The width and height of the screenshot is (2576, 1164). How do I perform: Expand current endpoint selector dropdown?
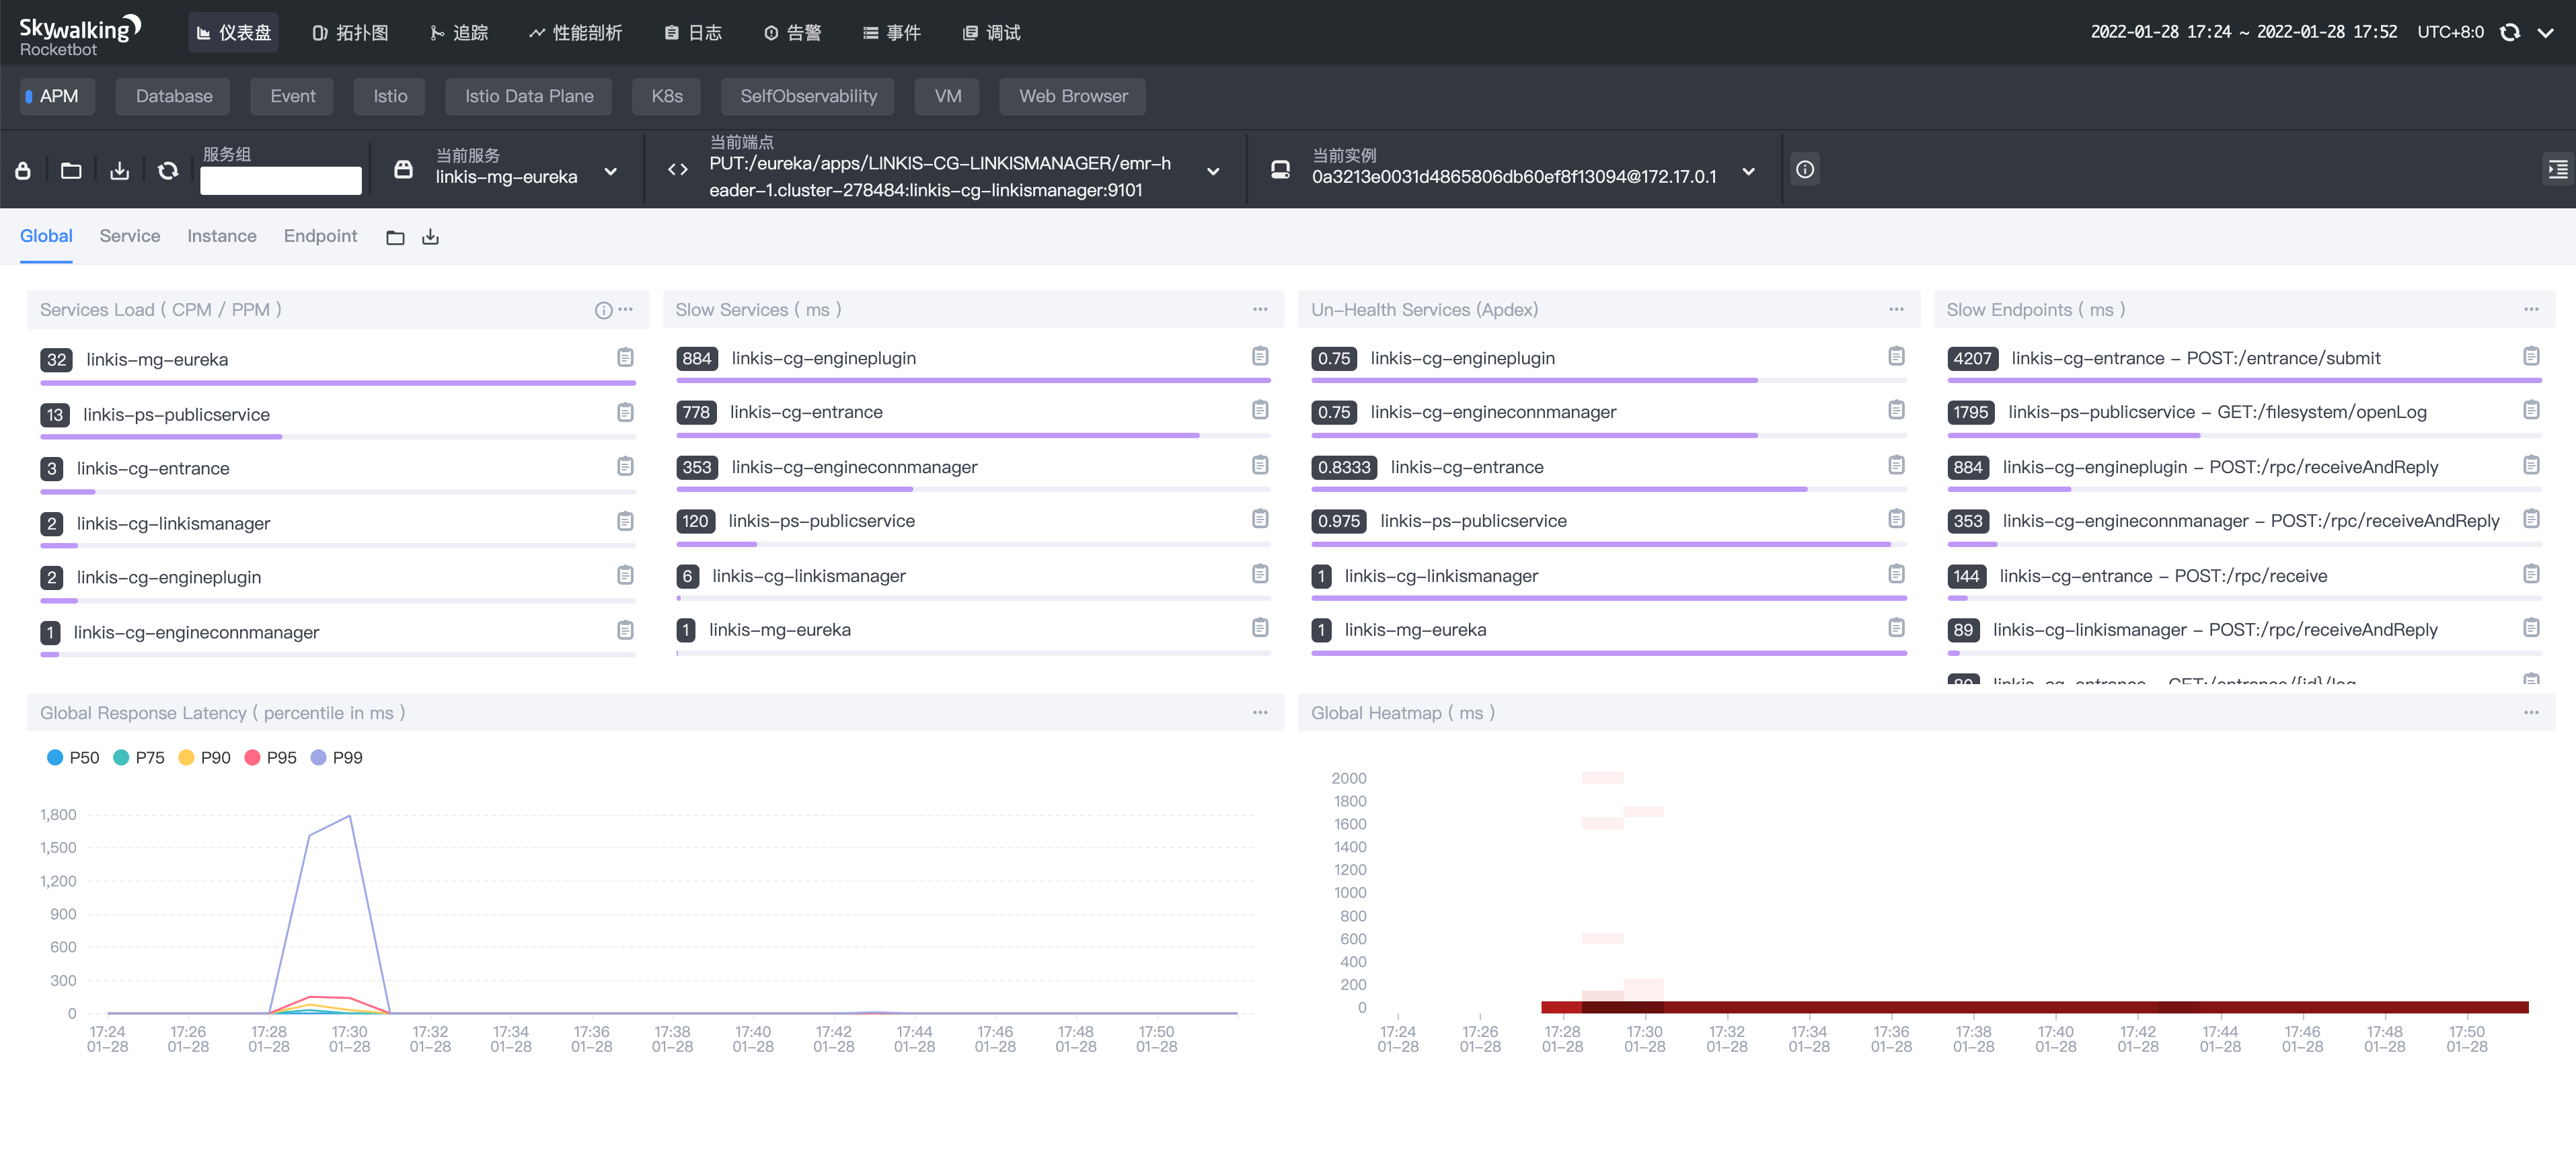[x=1213, y=172]
